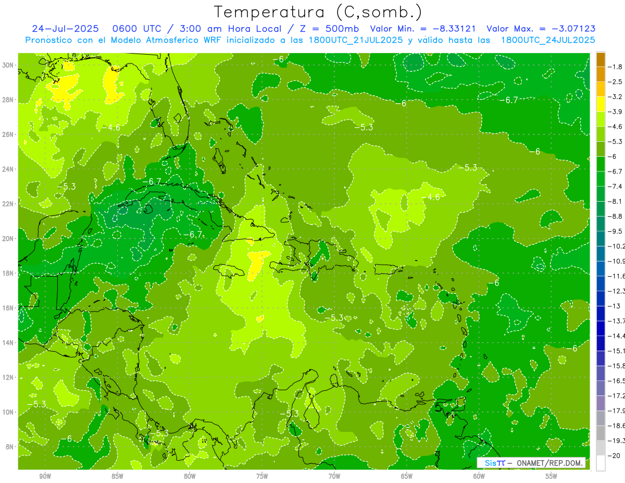Image resolution: width=625 pixels, height=483 pixels.
Task: Click the '24N' latitude axis label
Action: [8, 169]
